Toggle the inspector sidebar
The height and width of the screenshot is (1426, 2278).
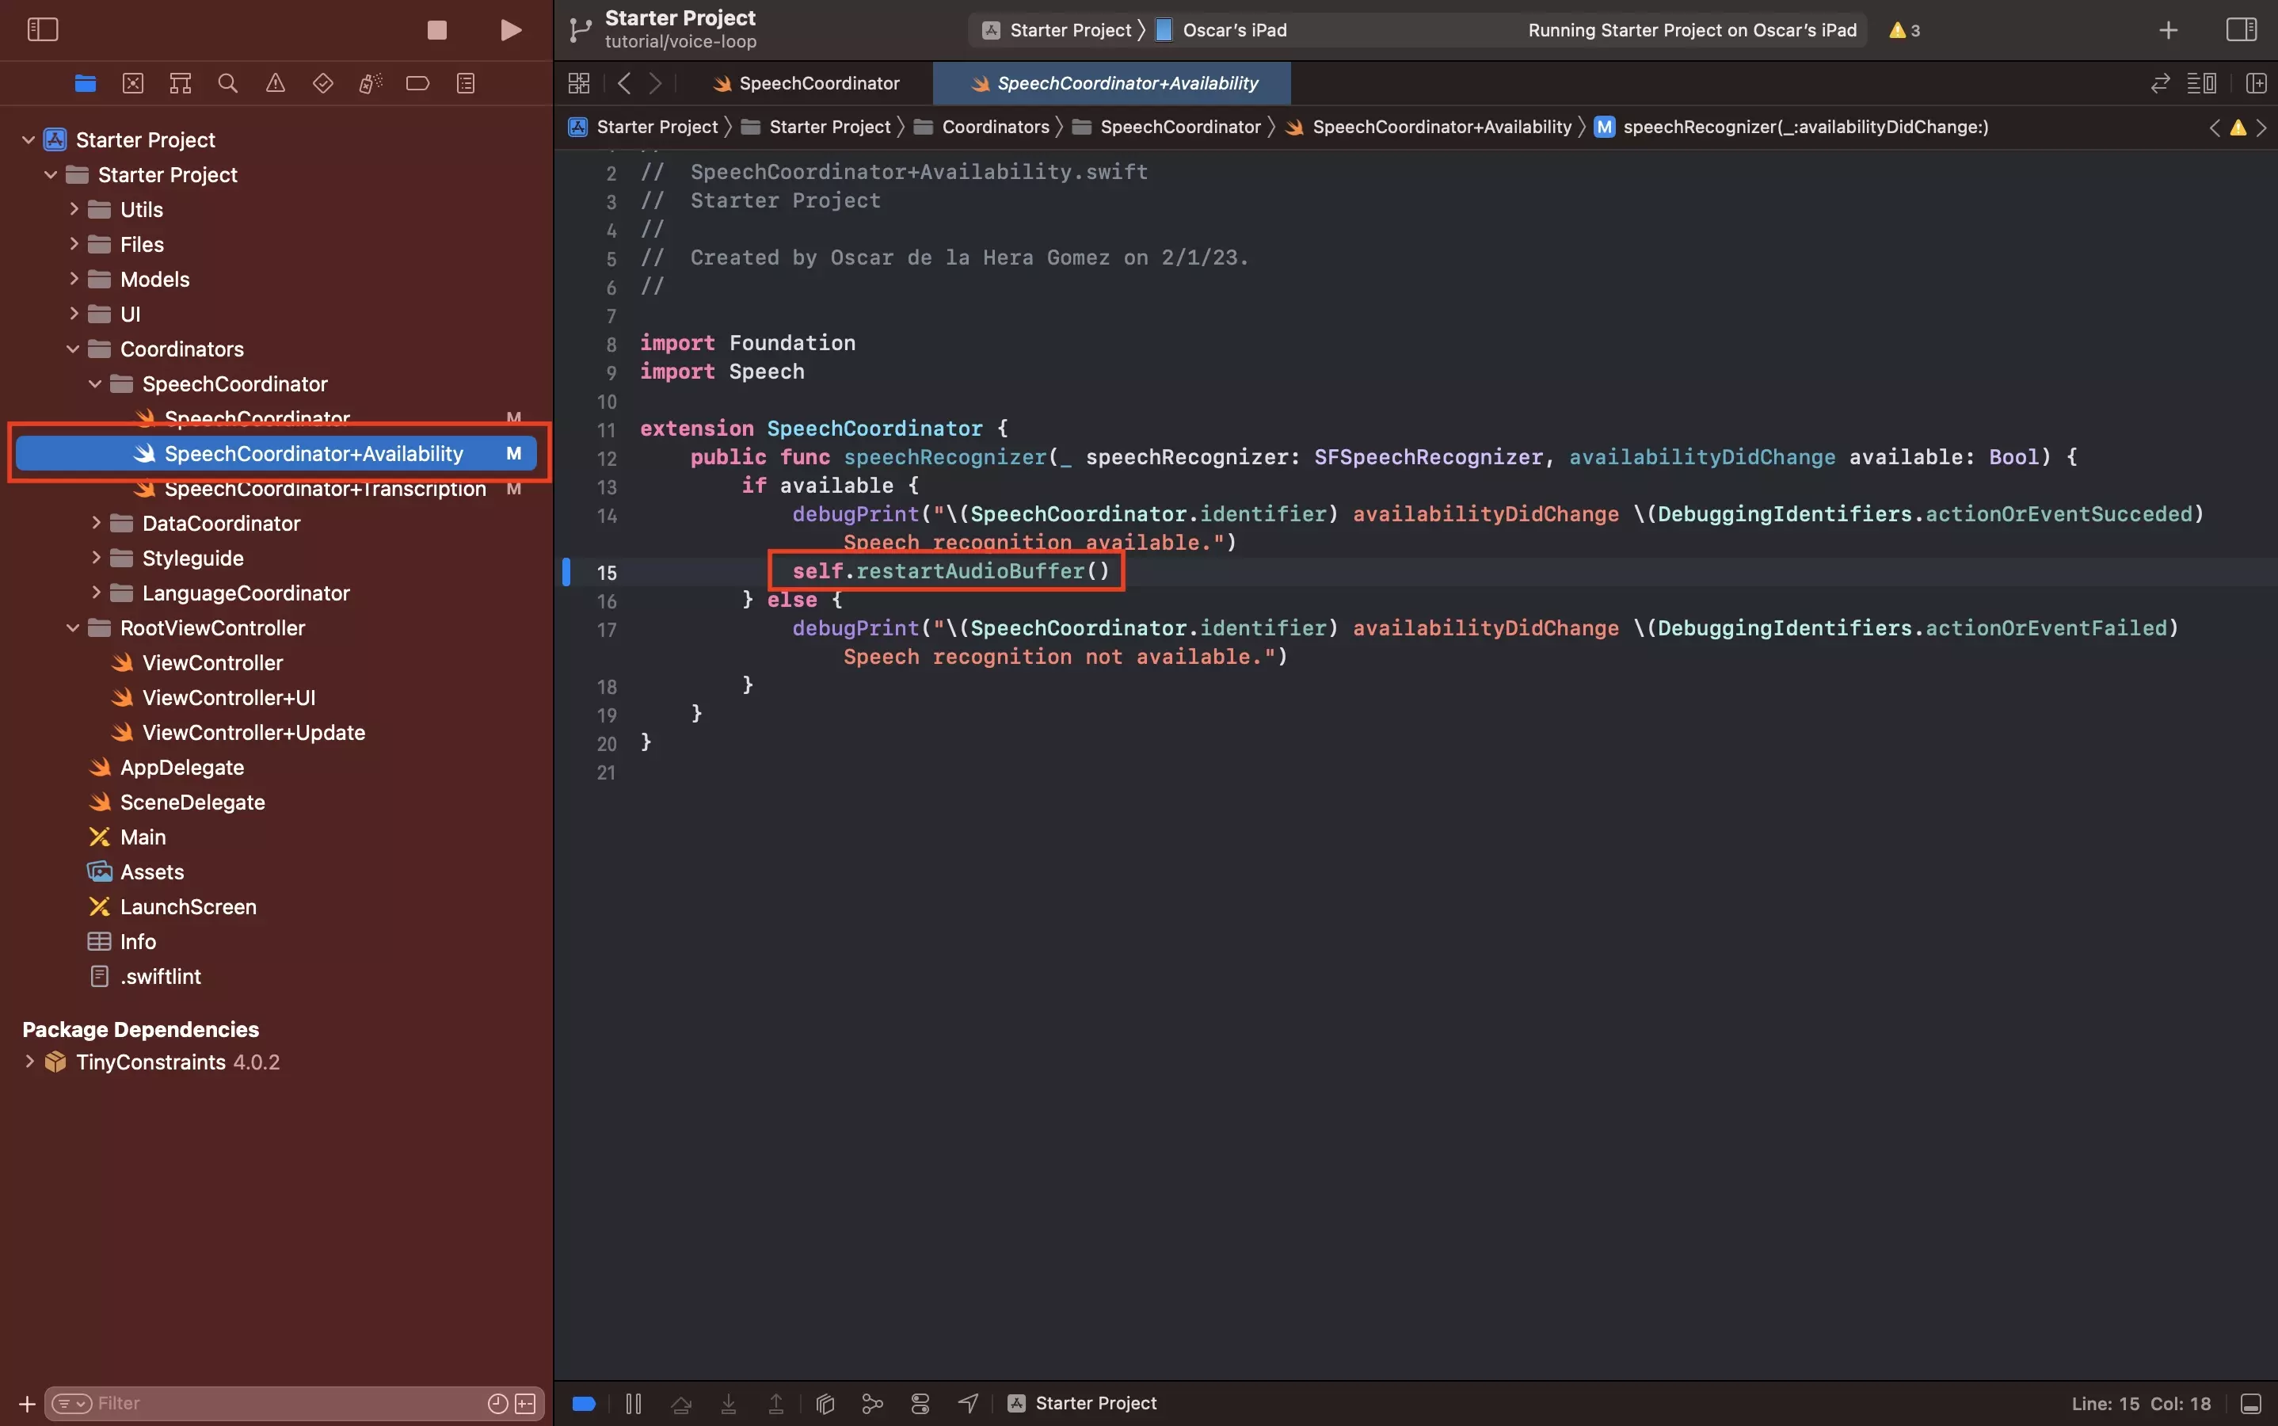(x=2242, y=30)
